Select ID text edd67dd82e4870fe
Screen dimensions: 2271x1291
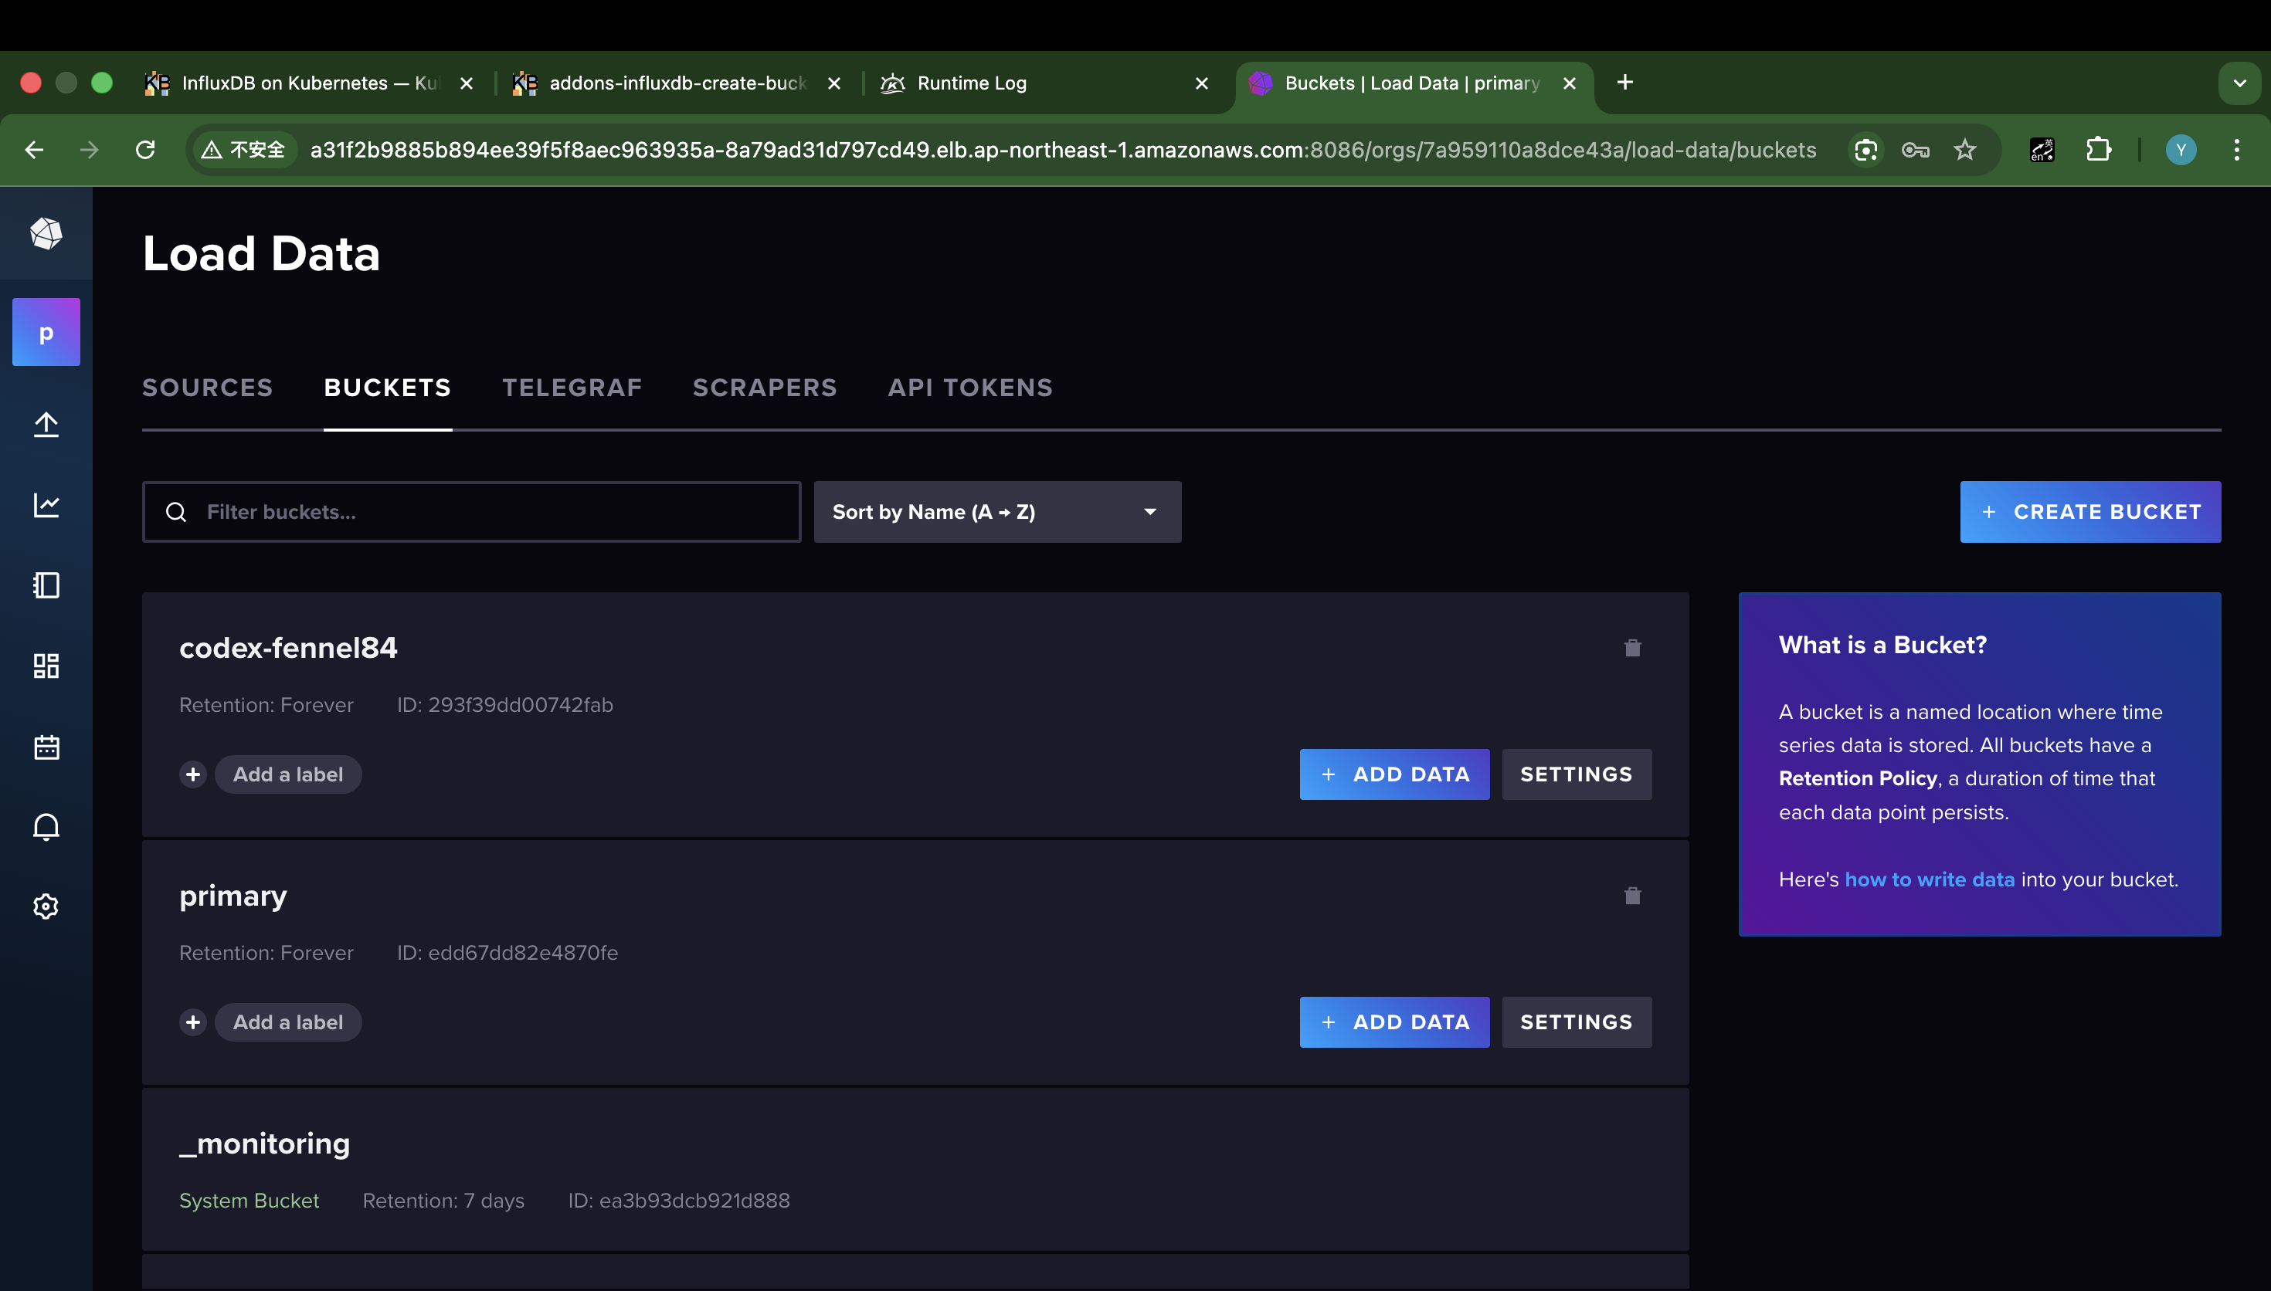click(523, 953)
